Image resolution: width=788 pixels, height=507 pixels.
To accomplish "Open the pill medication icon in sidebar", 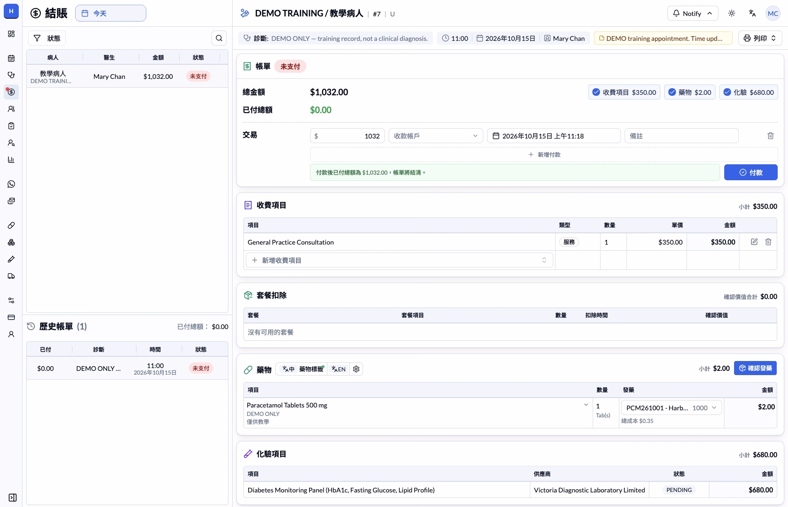I will [11, 225].
